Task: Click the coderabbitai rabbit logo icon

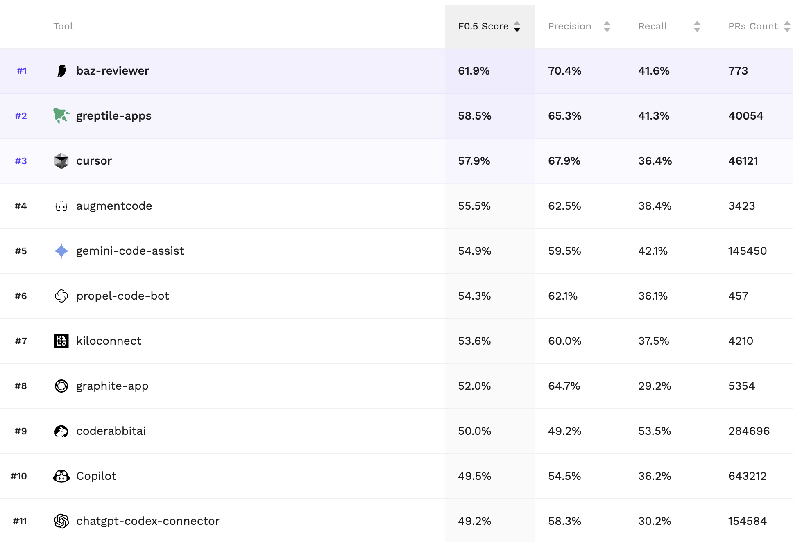Action: pos(61,431)
